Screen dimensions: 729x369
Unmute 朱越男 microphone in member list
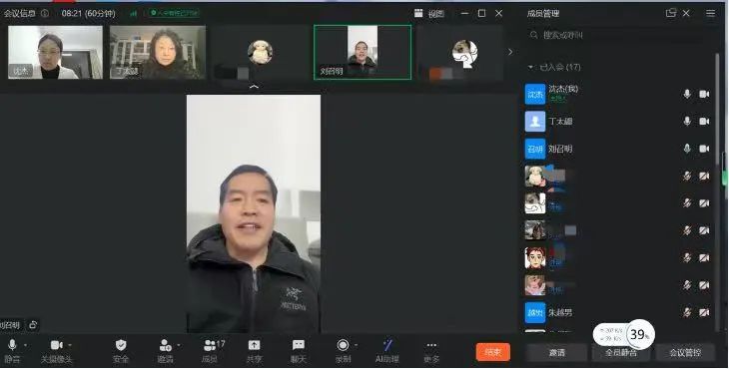click(687, 312)
